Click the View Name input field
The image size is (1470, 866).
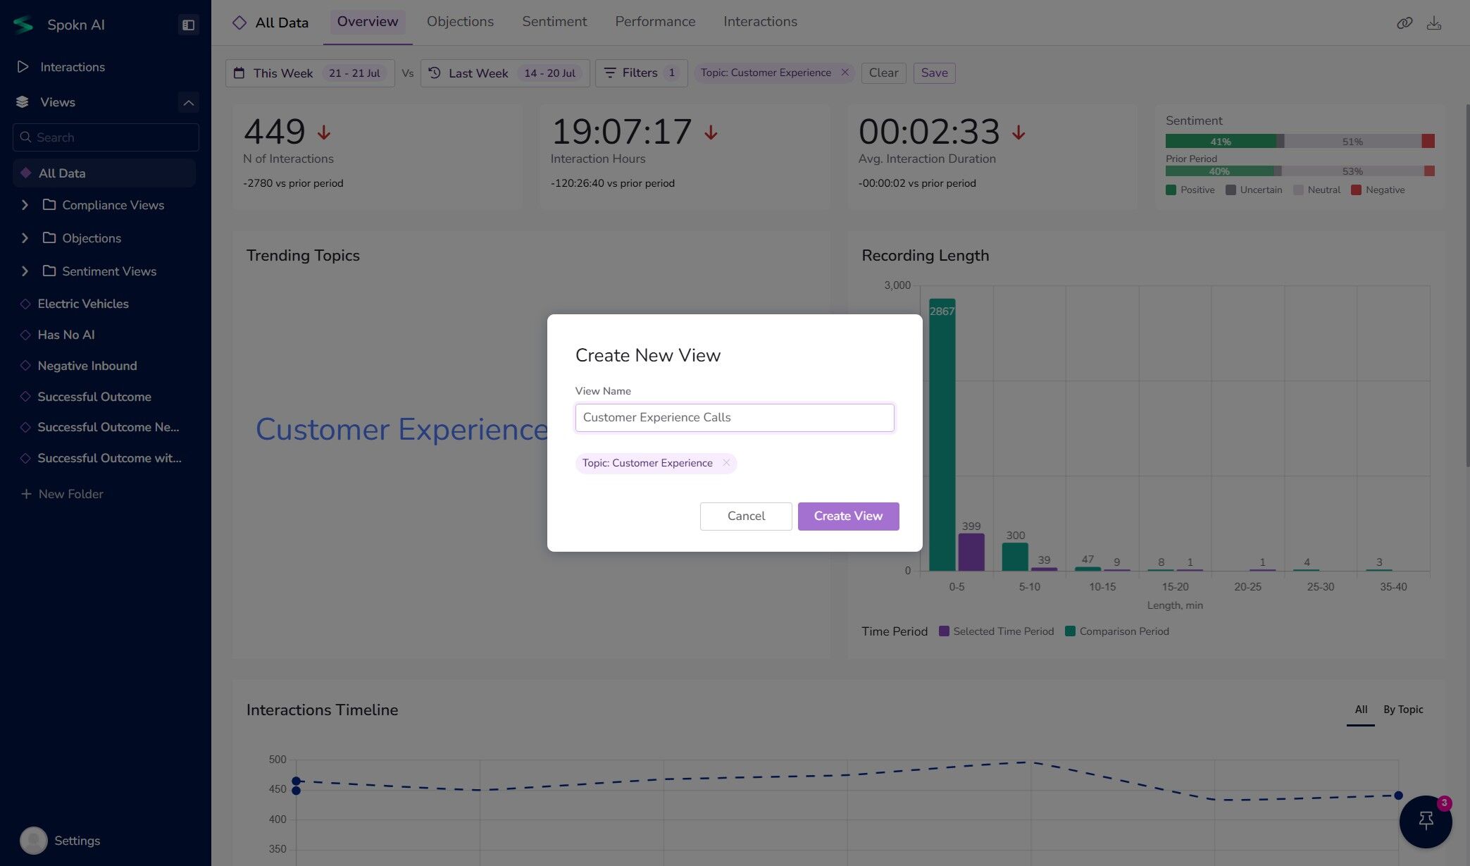click(x=734, y=417)
